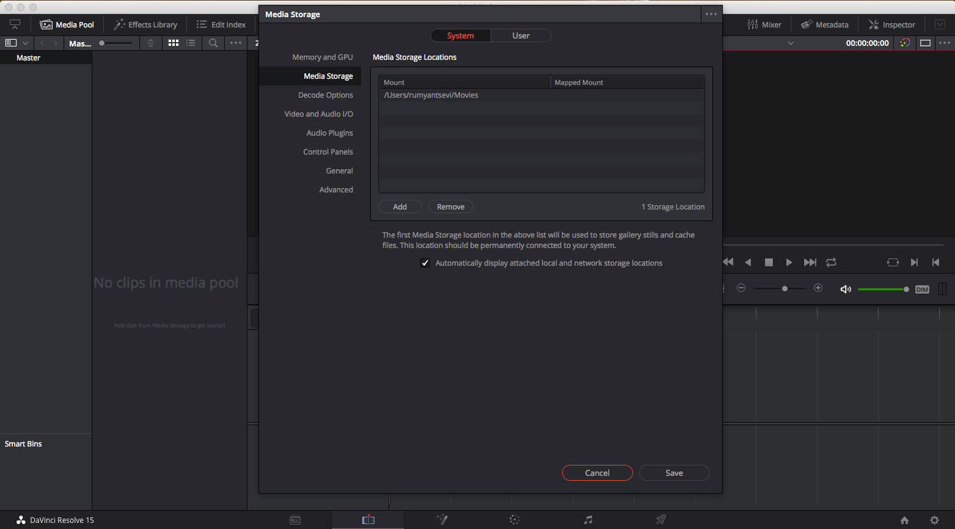
Task: Open Project Settings gear icon
Action: pos(934,520)
